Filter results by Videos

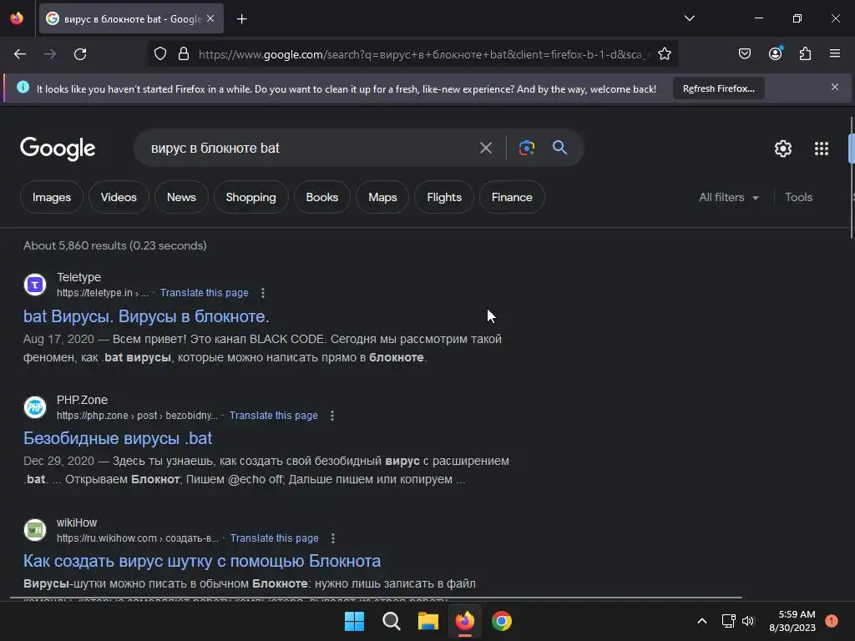(119, 197)
